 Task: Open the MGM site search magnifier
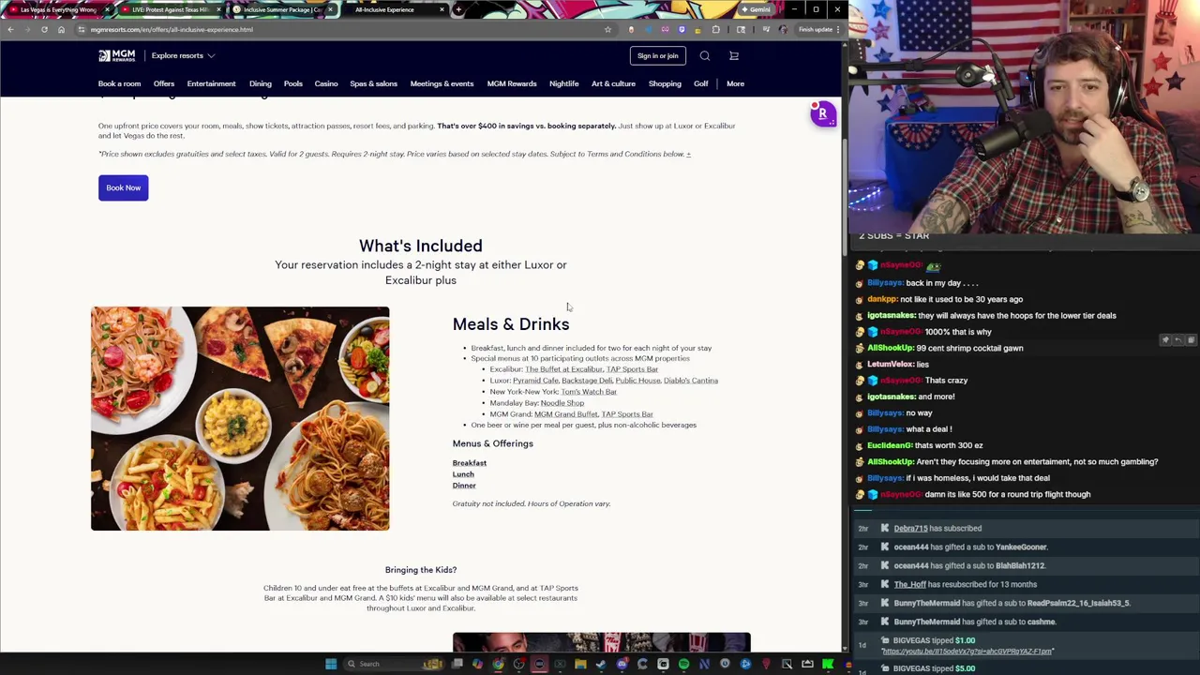tap(705, 55)
